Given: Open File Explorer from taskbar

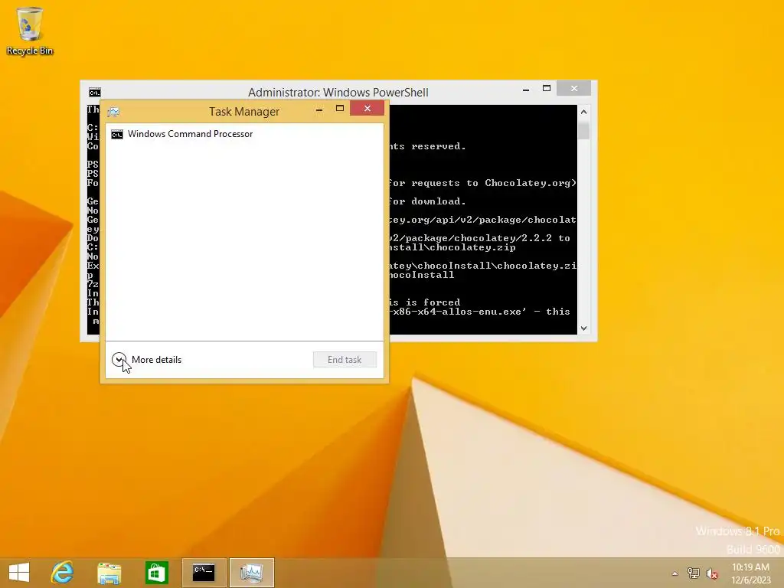Looking at the screenshot, I should coord(109,573).
